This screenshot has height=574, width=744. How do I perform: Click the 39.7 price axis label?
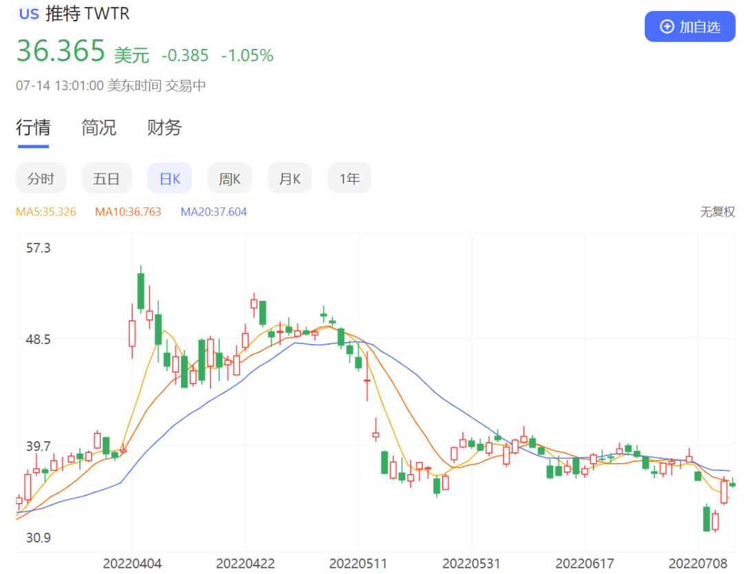coord(38,446)
